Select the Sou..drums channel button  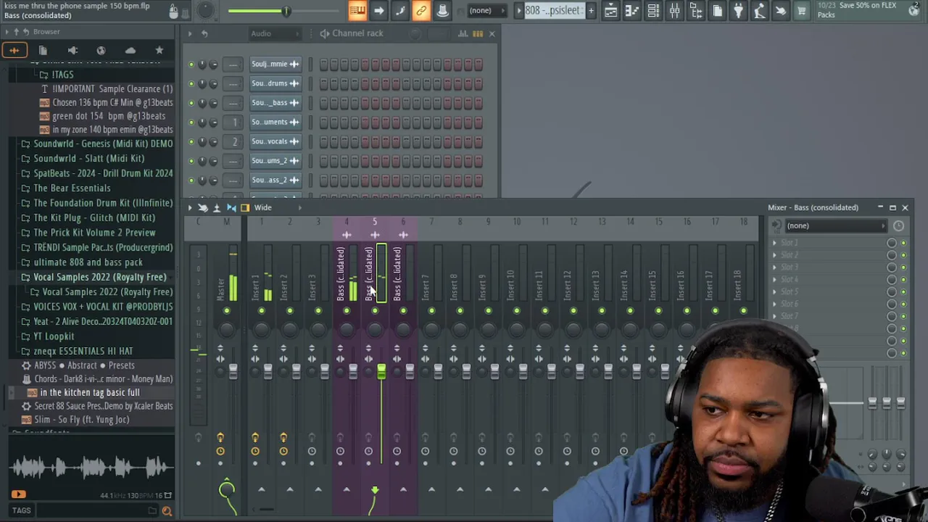(x=274, y=83)
